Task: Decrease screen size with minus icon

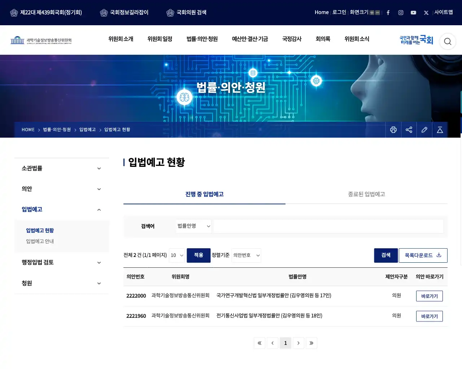Action: [x=378, y=13]
